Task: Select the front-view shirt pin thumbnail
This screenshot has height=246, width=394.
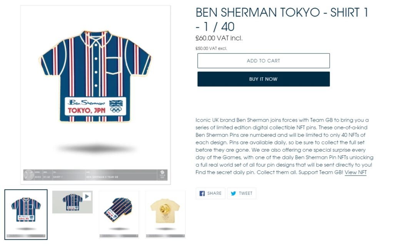Action: point(26,214)
